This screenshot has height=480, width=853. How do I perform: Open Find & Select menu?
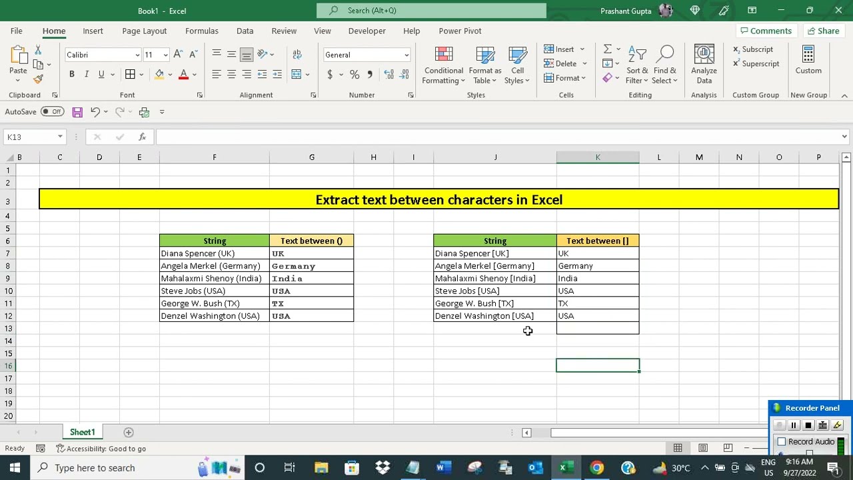tap(664, 65)
